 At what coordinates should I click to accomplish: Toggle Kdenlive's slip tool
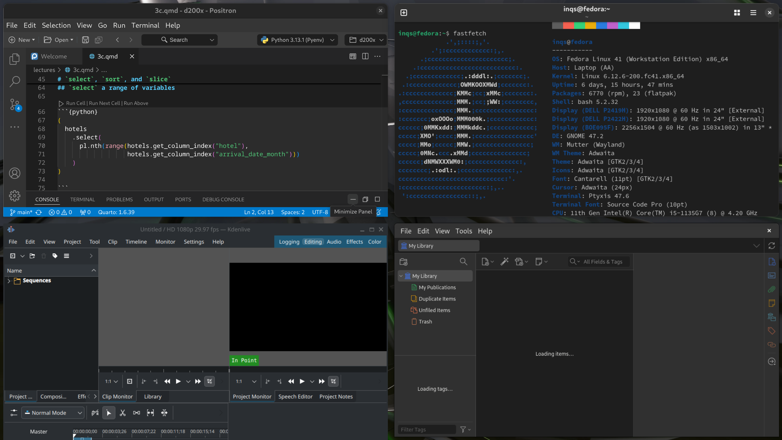pyautogui.click(x=151, y=413)
